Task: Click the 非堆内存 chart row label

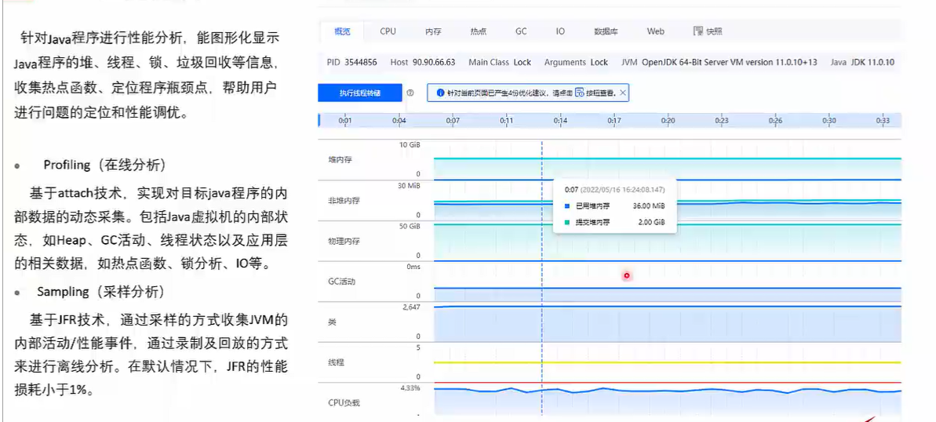Action: pos(343,201)
